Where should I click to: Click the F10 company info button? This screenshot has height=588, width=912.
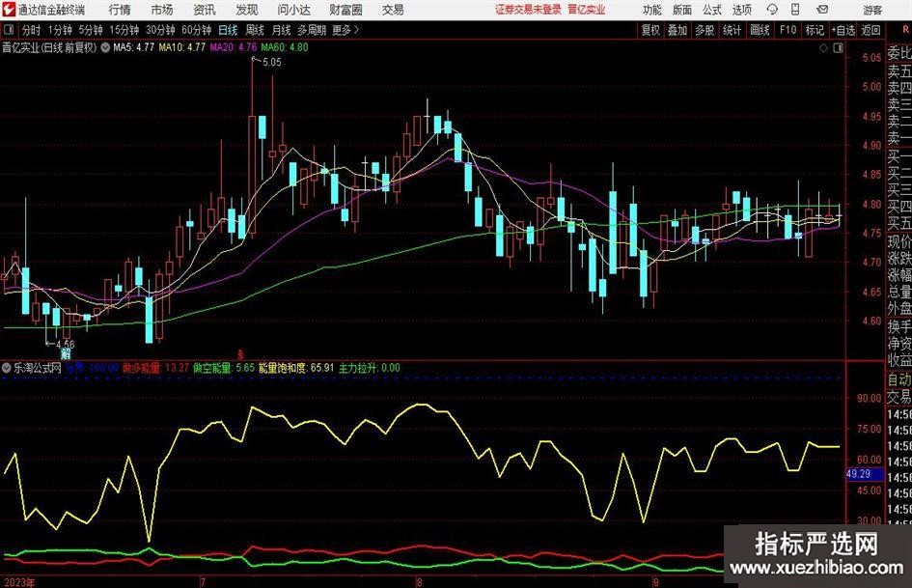coord(788,30)
